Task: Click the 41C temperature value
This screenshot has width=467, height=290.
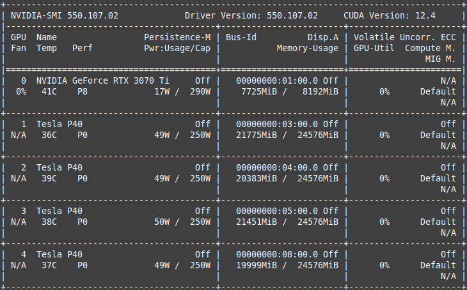Action: point(49,91)
